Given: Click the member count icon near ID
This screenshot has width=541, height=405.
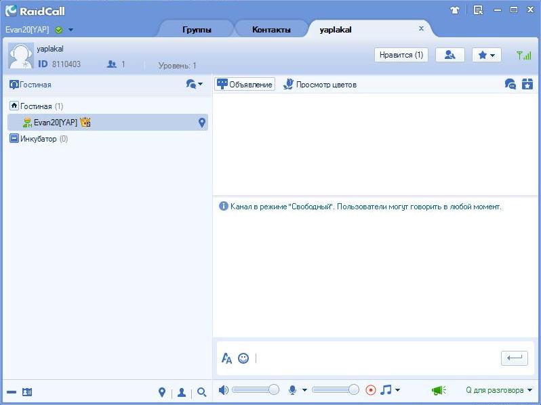Looking at the screenshot, I should (111, 64).
